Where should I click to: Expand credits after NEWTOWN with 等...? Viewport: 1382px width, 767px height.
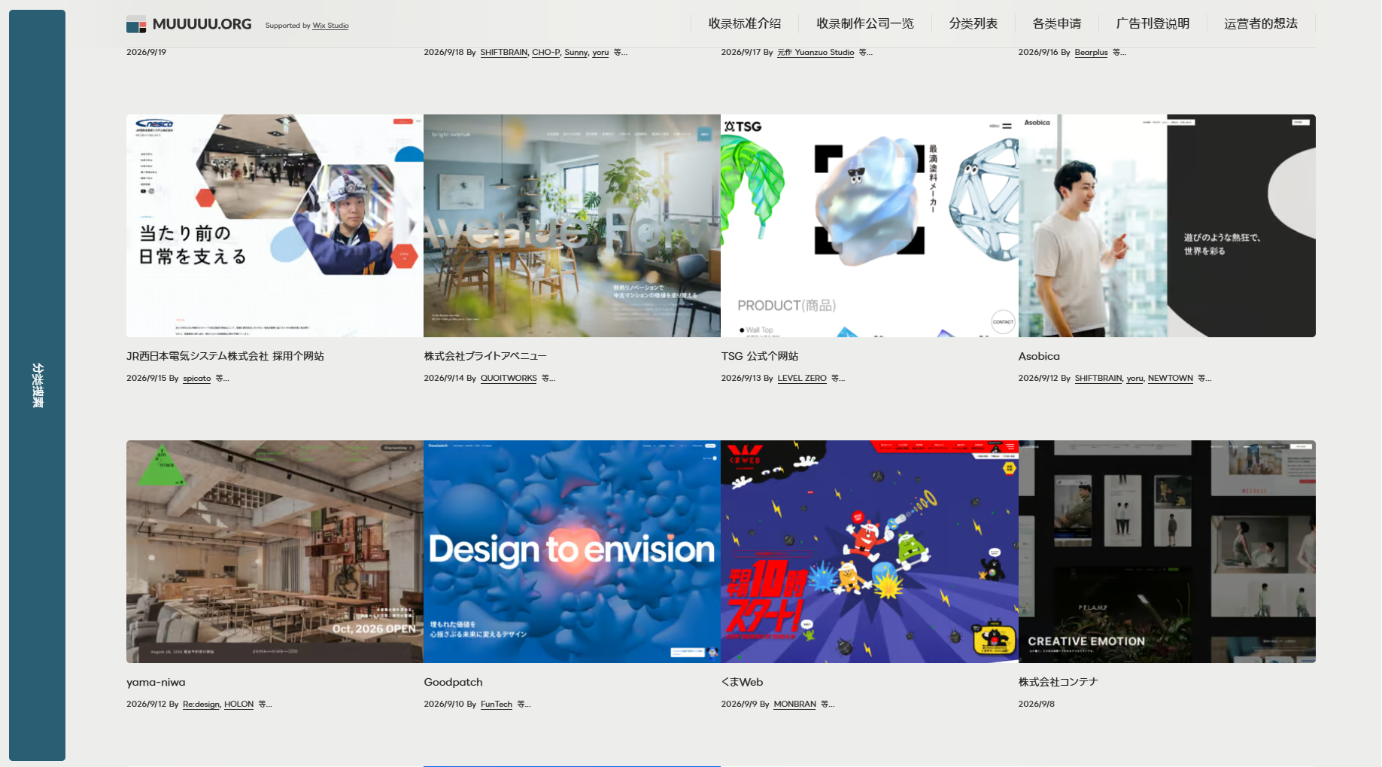(x=1204, y=379)
